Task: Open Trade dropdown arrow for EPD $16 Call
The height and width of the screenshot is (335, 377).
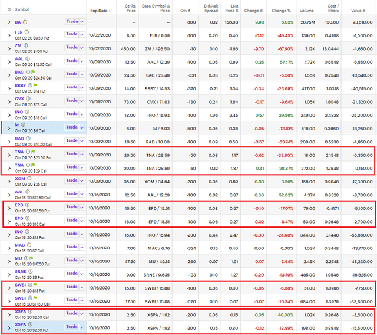Action: coord(82,221)
